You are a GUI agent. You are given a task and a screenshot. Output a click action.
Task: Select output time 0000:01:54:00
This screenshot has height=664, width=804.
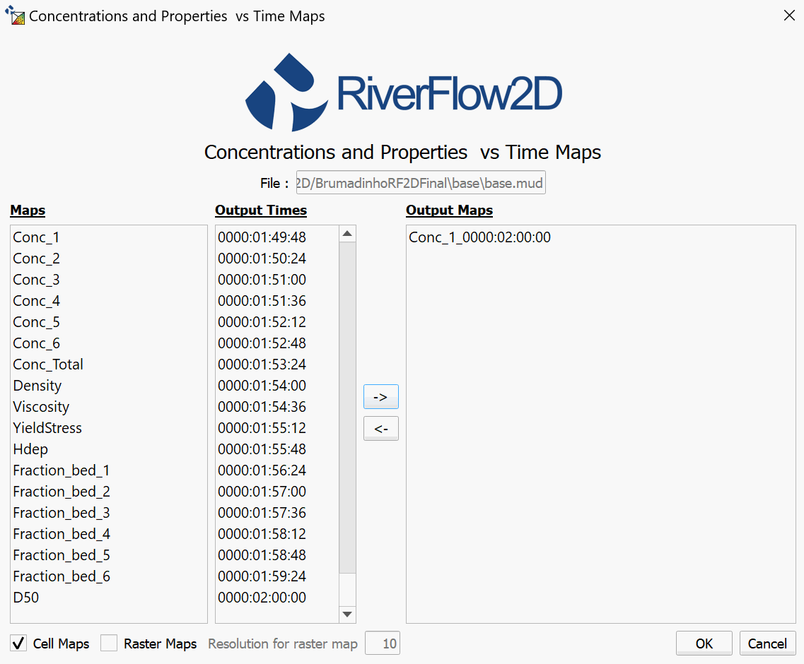click(x=262, y=386)
